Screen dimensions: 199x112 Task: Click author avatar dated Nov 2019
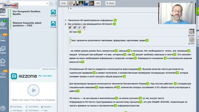click(192, 32)
